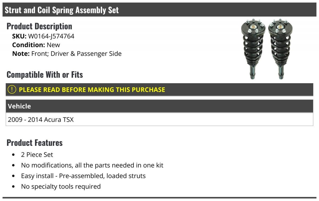
Task: Click the yellow exclamation warning icon
Action: (12, 90)
